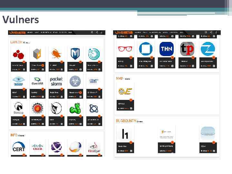This screenshot has height=174, width=232.
Task: Open the packet storm logo card
Action: pos(56,86)
